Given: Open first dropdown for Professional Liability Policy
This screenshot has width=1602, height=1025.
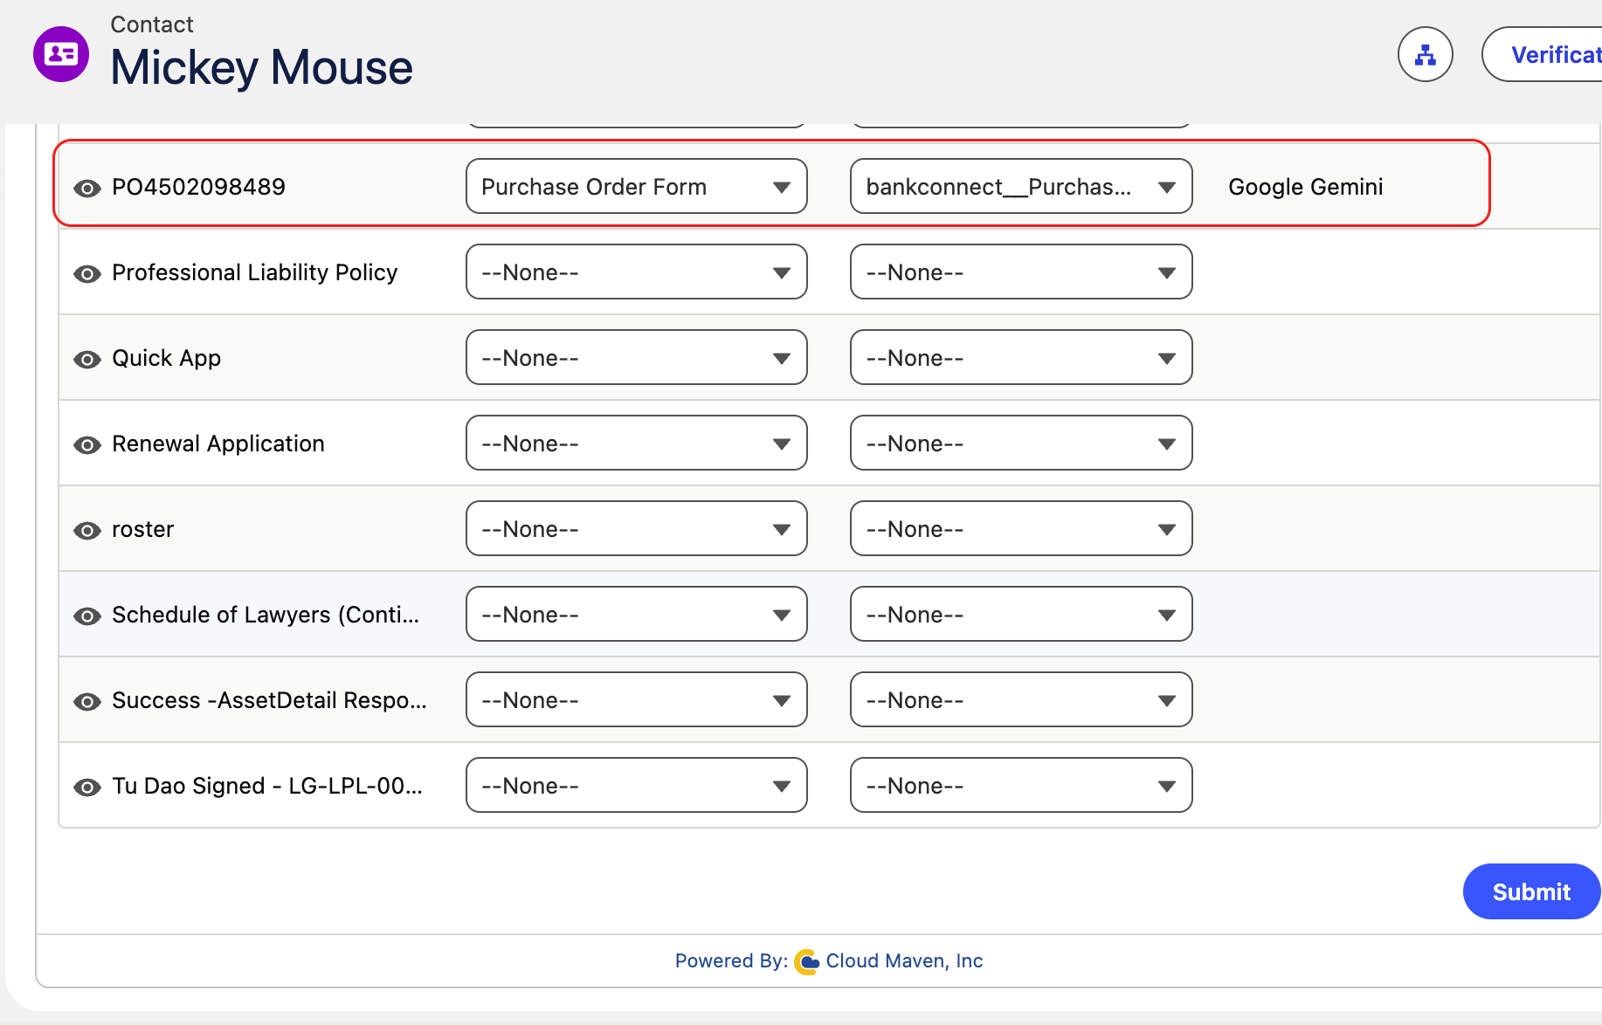Looking at the screenshot, I should coord(637,272).
